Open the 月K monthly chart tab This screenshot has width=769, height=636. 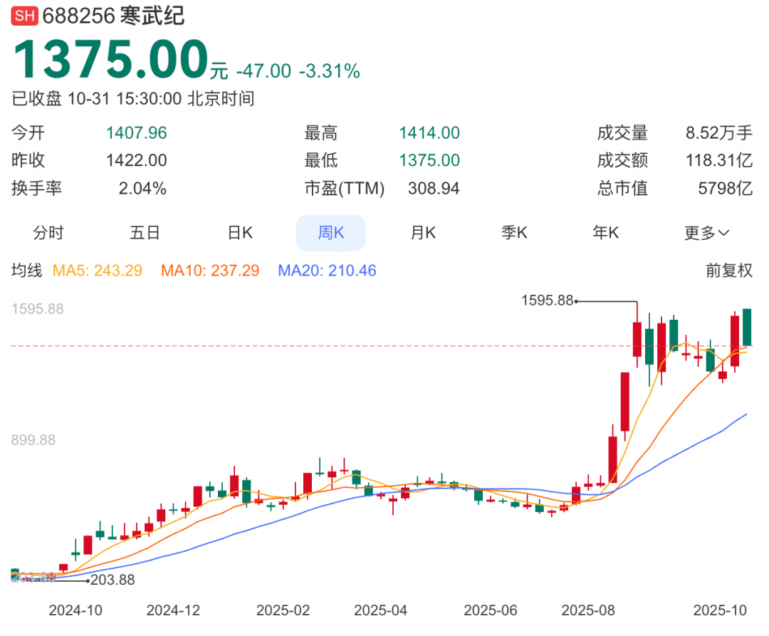pos(423,232)
